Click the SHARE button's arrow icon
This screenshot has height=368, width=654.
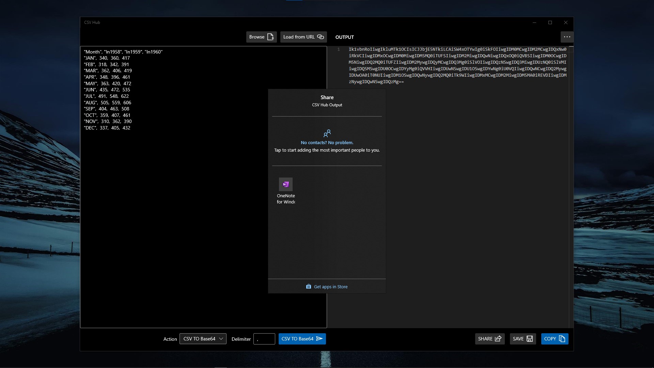(498, 339)
